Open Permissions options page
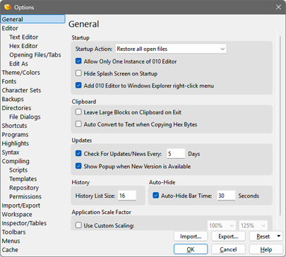The height and width of the screenshot is (257, 286). click(25, 196)
